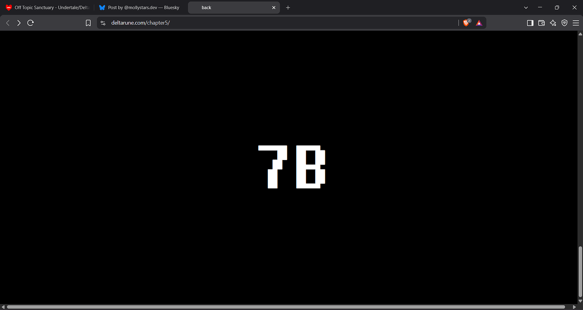Close the browser window

[574, 8]
